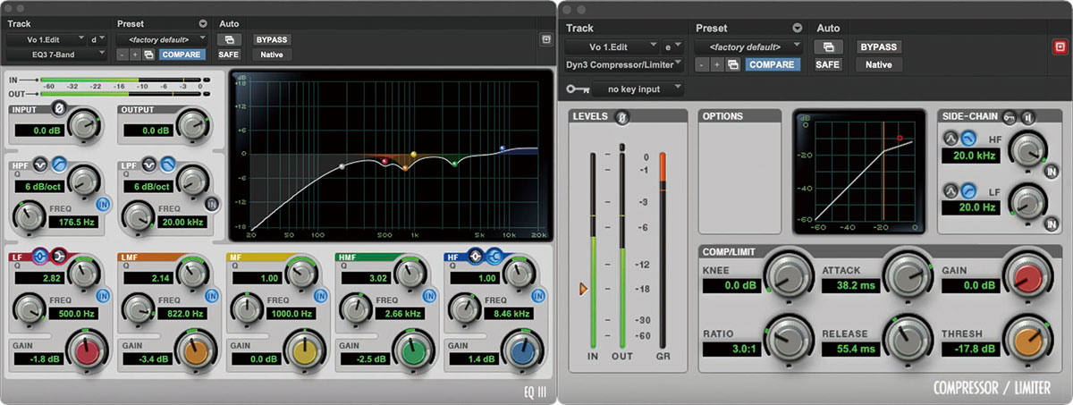Image resolution: width=1073 pixels, height=405 pixels.
Task: Click the yellow MF node on EQ graph
Action: click(x=413, y=155)
